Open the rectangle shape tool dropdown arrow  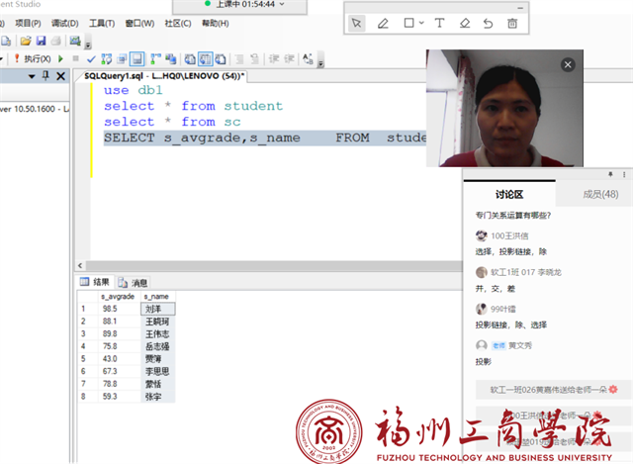click(x=420, y=23)
